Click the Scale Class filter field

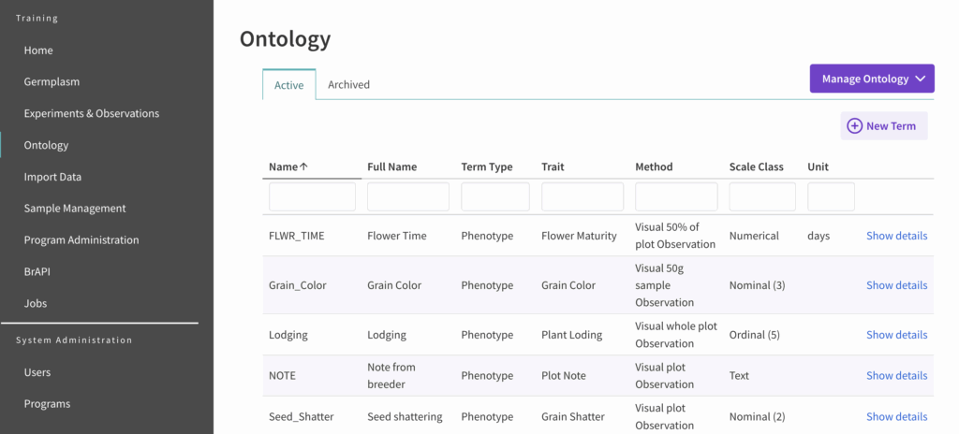point(761,197)
